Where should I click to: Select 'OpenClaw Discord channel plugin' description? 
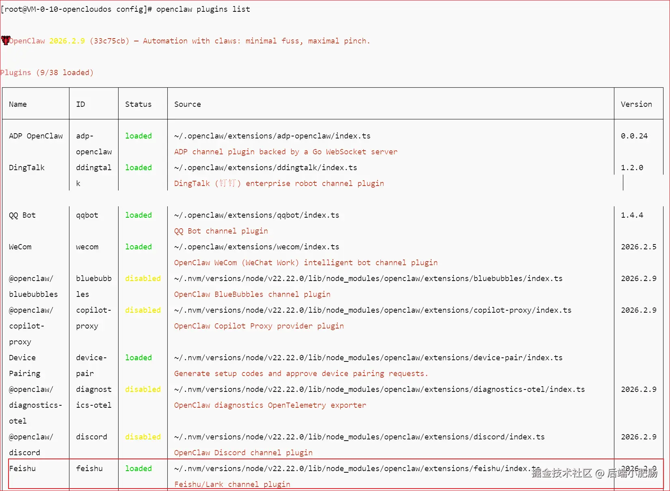(243, 453)
